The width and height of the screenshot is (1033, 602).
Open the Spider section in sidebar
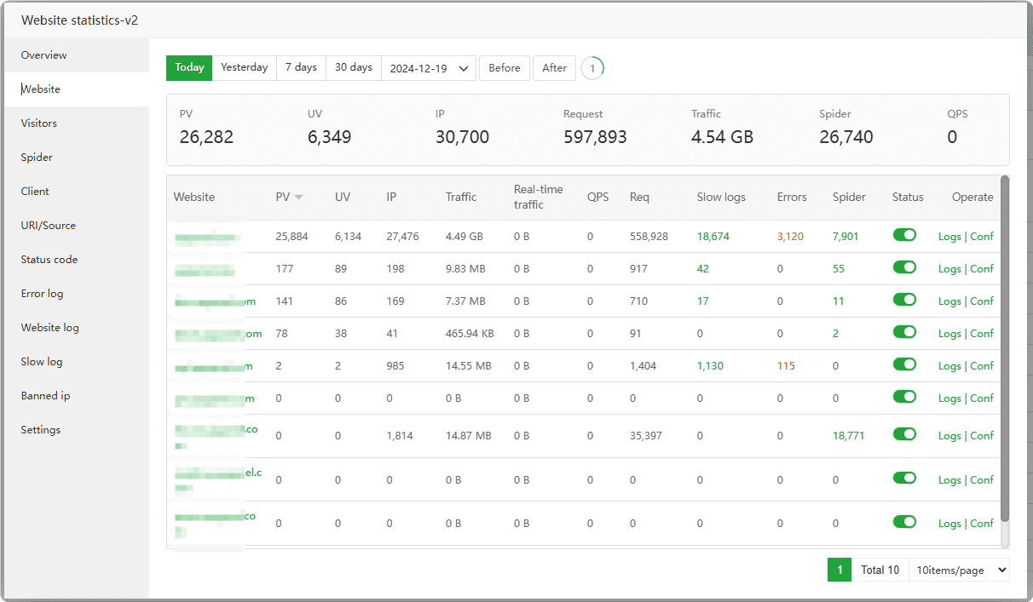(37, 158)
